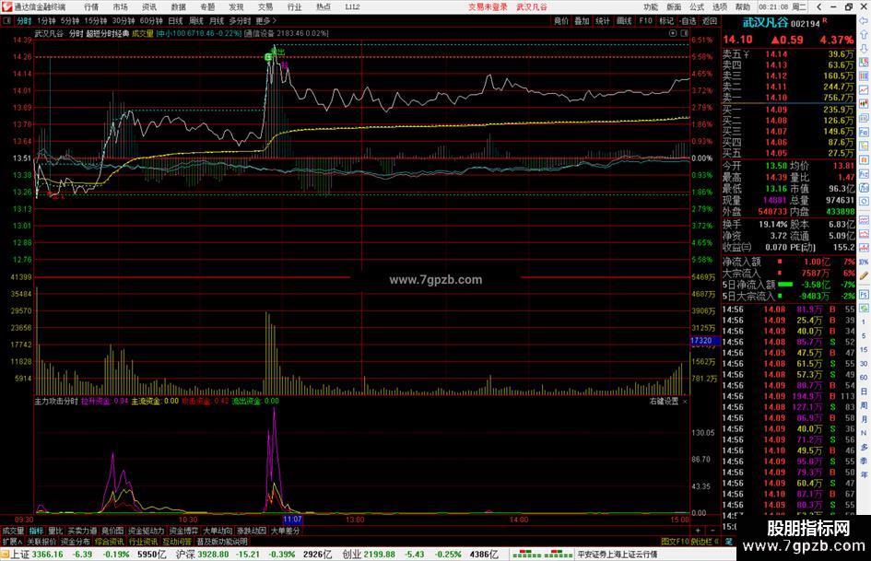Screen dimensions: 871x561
Task: Click the panel layout icon above chart
Action: point(684,33)
